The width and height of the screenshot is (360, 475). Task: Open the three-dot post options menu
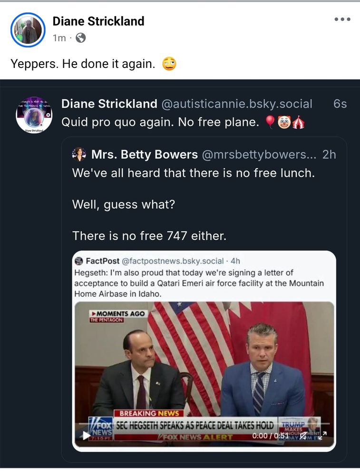342,19
